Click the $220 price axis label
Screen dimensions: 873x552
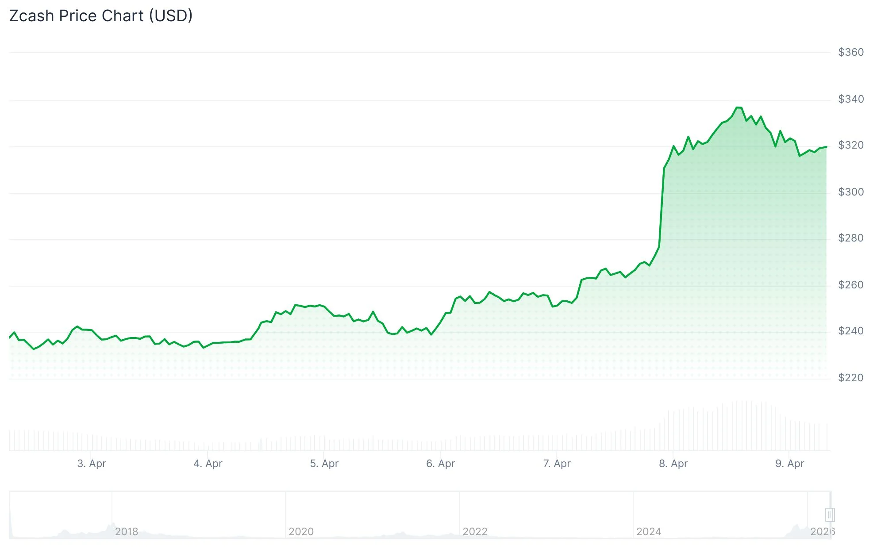point(850,378)
